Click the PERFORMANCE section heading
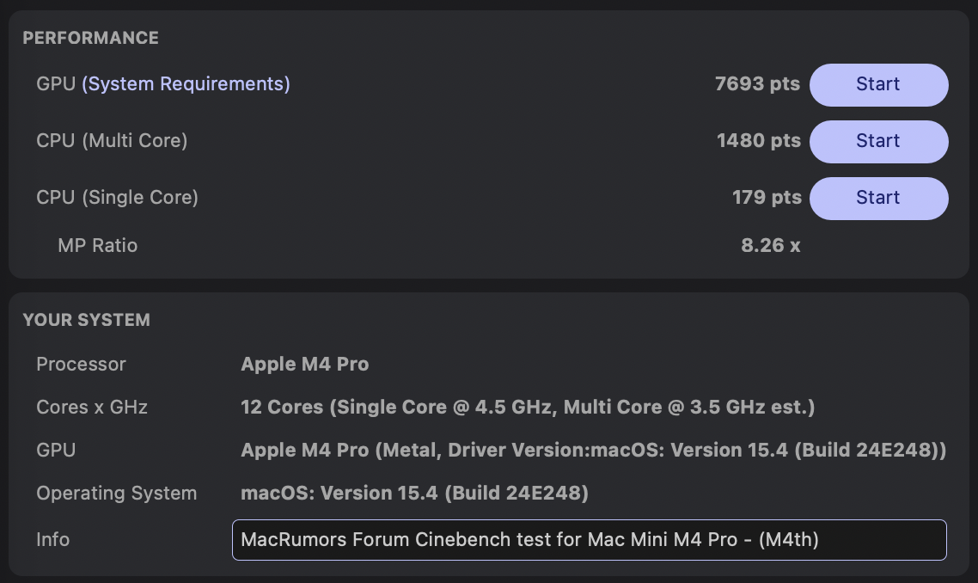The height and width of the screenshot is (583, 978). pos(90,38)
